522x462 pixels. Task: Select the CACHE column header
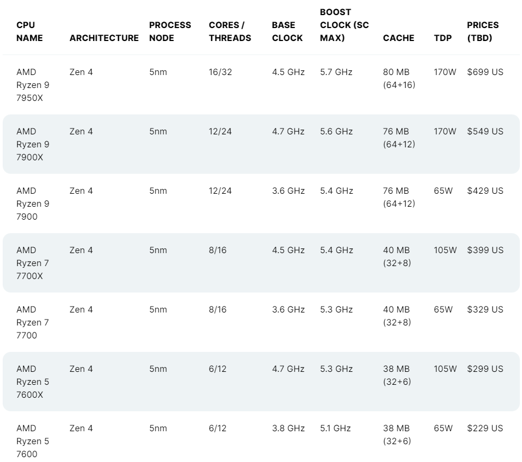(399, 38)
